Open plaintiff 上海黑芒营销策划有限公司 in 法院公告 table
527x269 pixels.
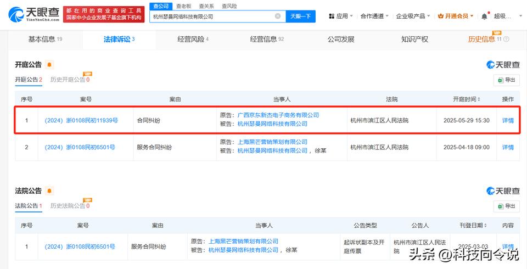click(244, 241)
